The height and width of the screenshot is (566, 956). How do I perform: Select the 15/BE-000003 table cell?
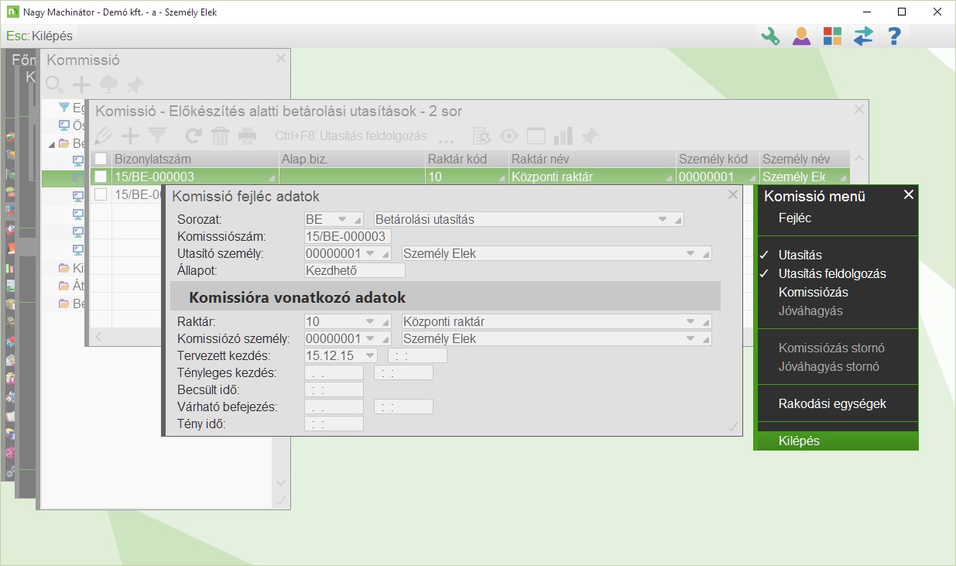click(195, 177)
